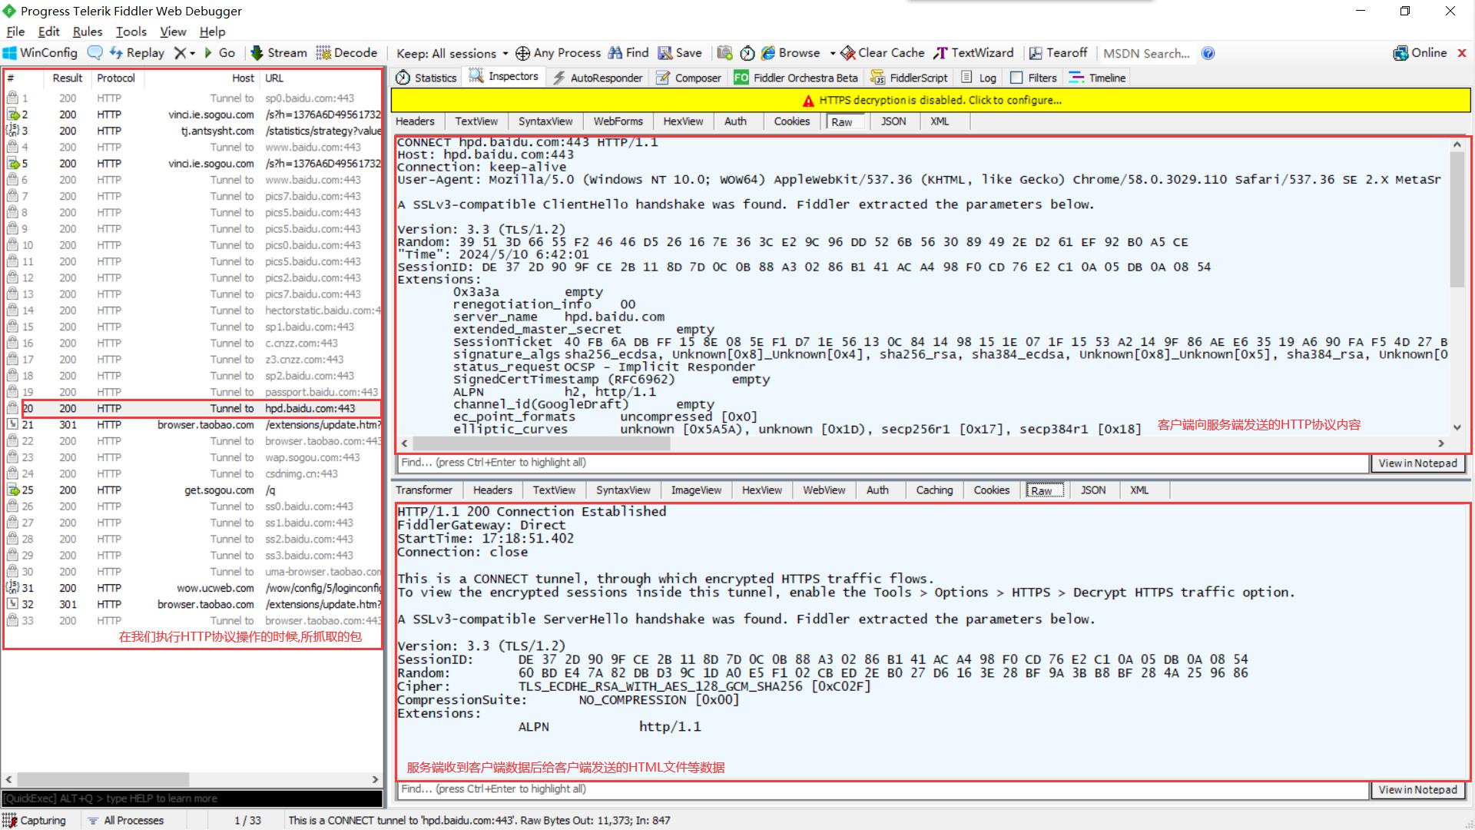Open the dropdown arrow beside the X icon

192,53
